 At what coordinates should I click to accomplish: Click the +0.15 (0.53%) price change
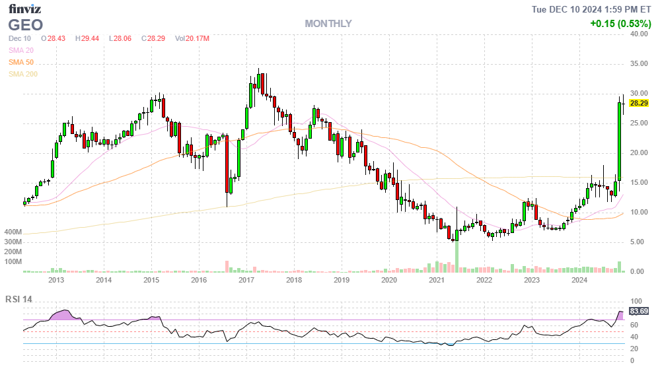point(620,24)
